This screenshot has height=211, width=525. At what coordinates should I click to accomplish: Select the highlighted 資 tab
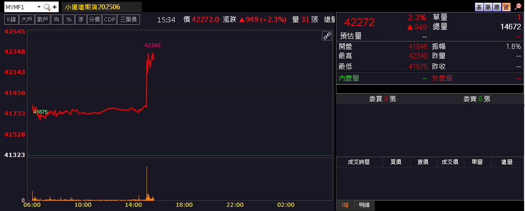click(506, 7)
